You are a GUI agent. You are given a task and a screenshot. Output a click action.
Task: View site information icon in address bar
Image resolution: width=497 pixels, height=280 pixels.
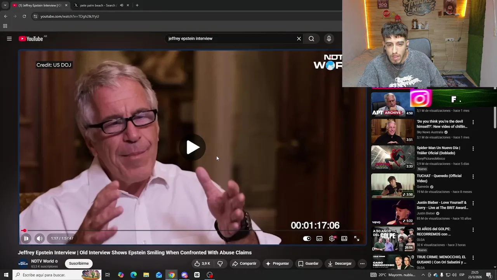point(35,16)
